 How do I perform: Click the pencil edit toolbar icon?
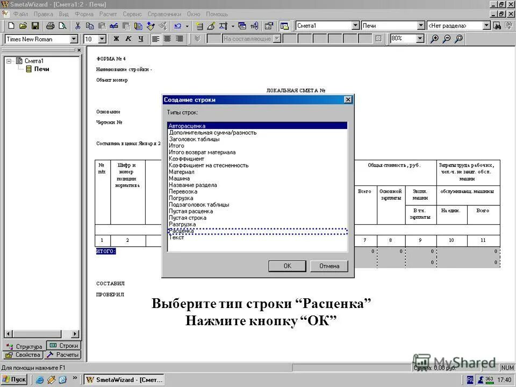pyautogui.click(x=211, y=26)
